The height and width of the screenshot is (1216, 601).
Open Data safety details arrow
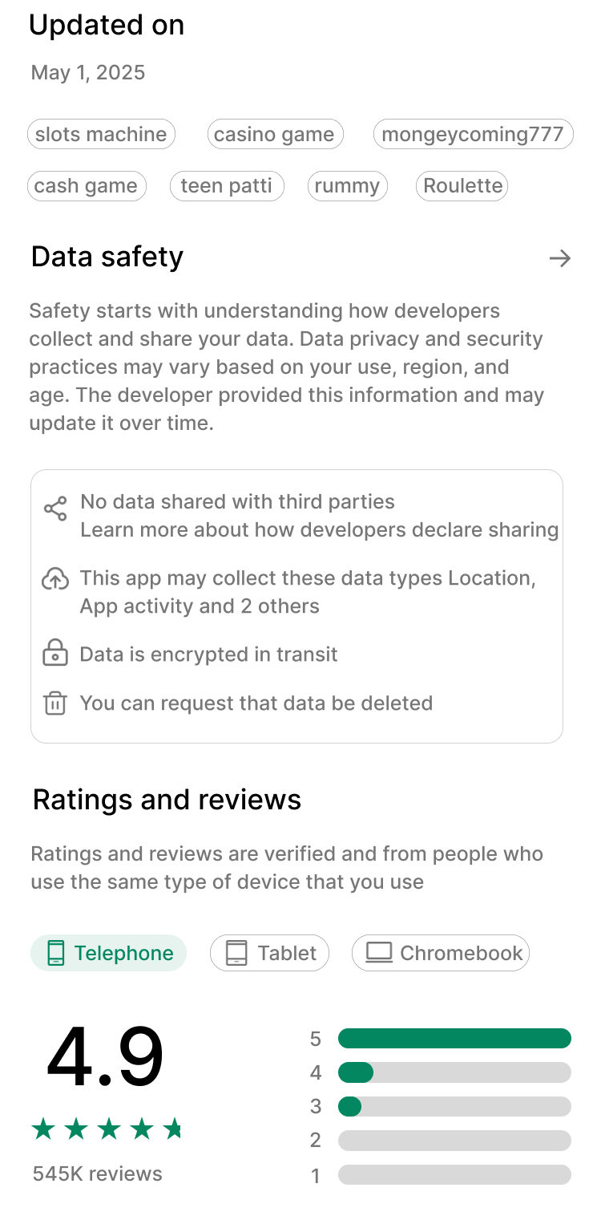click(559, 257)
